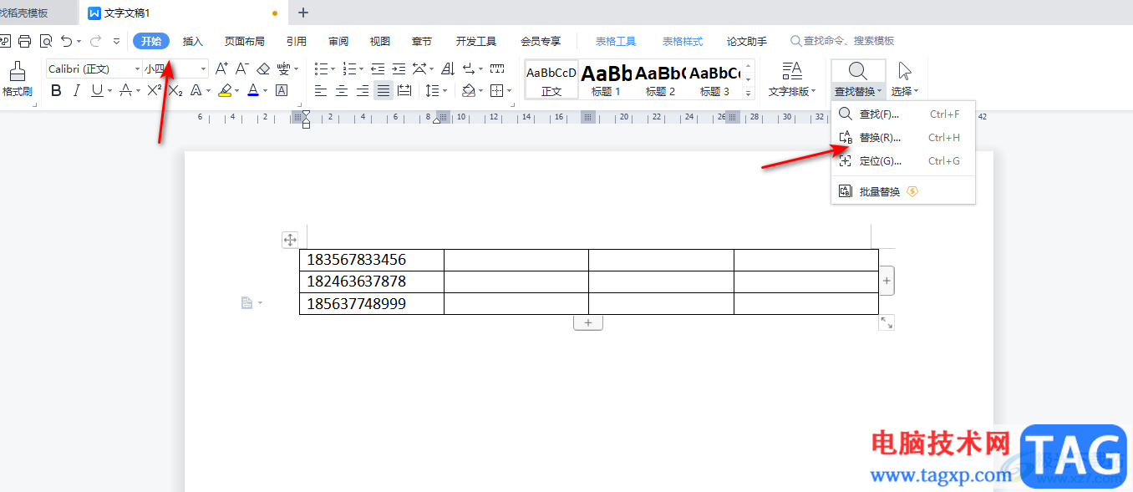
Task: Click the Print icon in quick access bar
Action: coord(24,41)
